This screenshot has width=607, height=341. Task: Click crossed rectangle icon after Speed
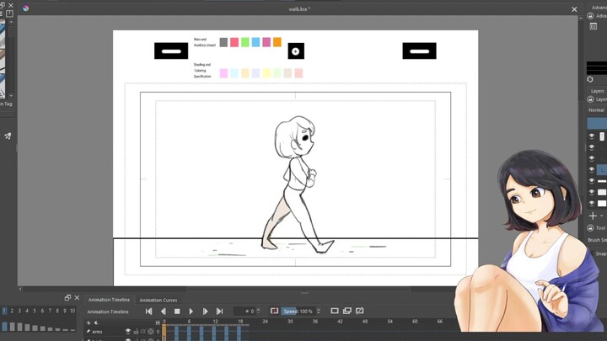pos(360,311)
